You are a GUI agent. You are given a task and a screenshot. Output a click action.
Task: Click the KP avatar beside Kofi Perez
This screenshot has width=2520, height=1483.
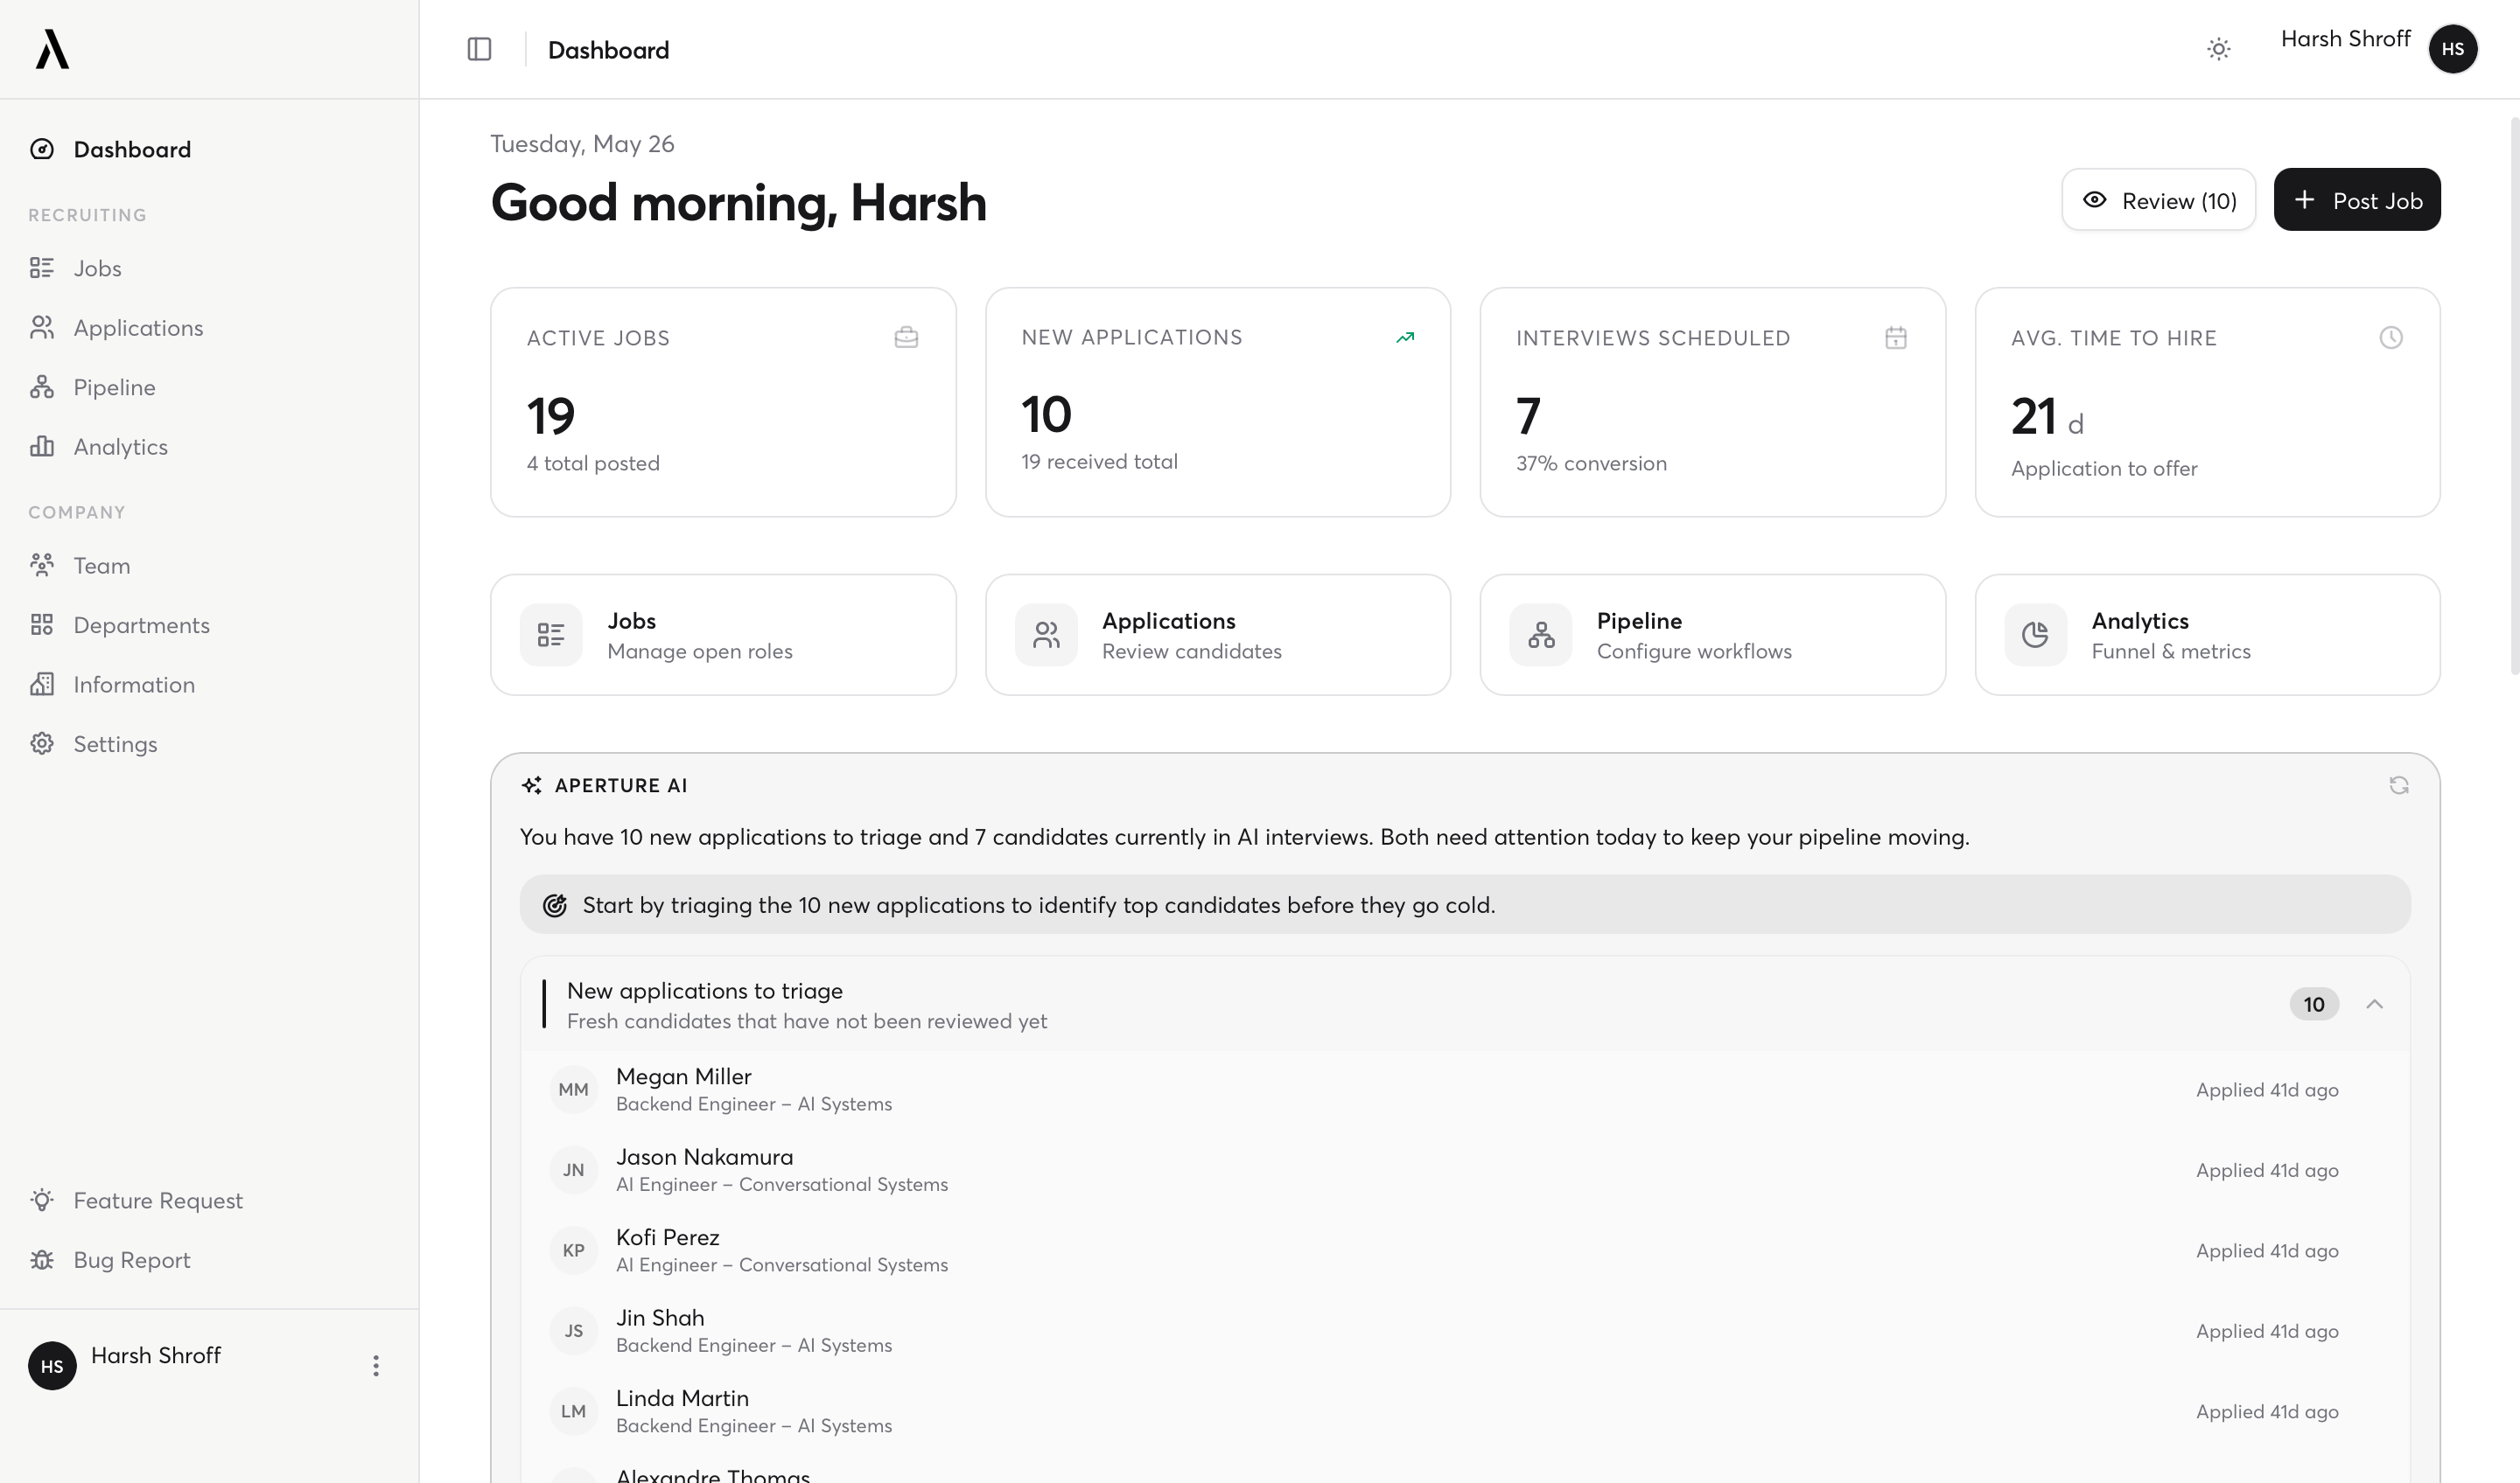click(573, 1250)
